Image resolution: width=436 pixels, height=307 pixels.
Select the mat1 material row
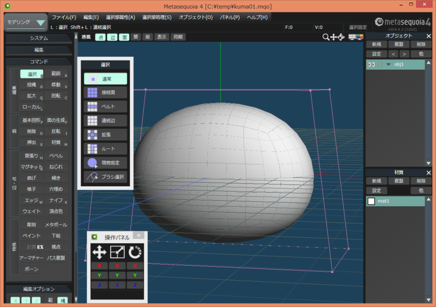(x=396, y=201)
